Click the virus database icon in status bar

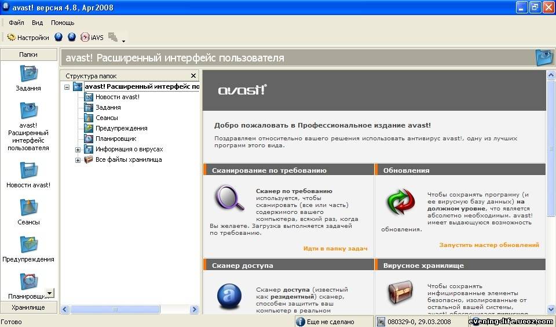381,322
